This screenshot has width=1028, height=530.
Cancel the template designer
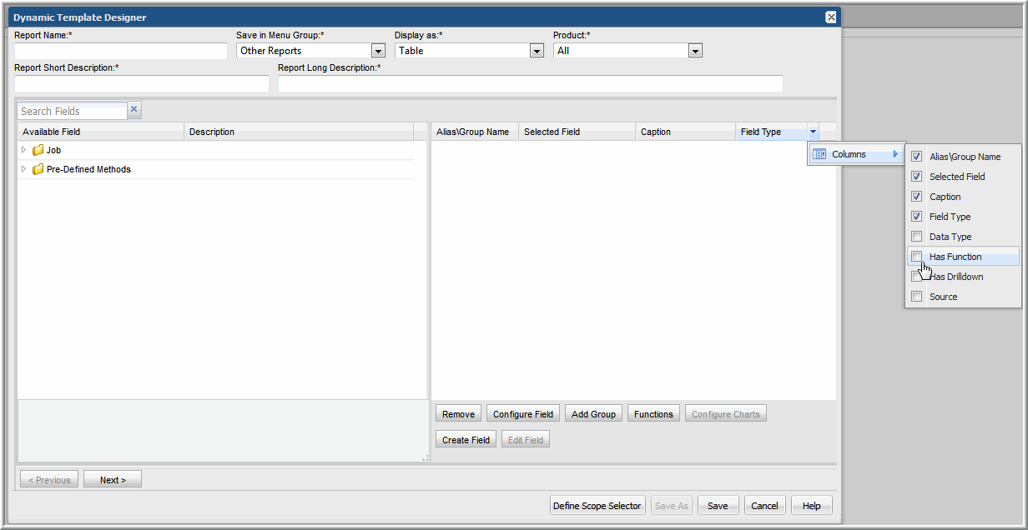[764, 505]
